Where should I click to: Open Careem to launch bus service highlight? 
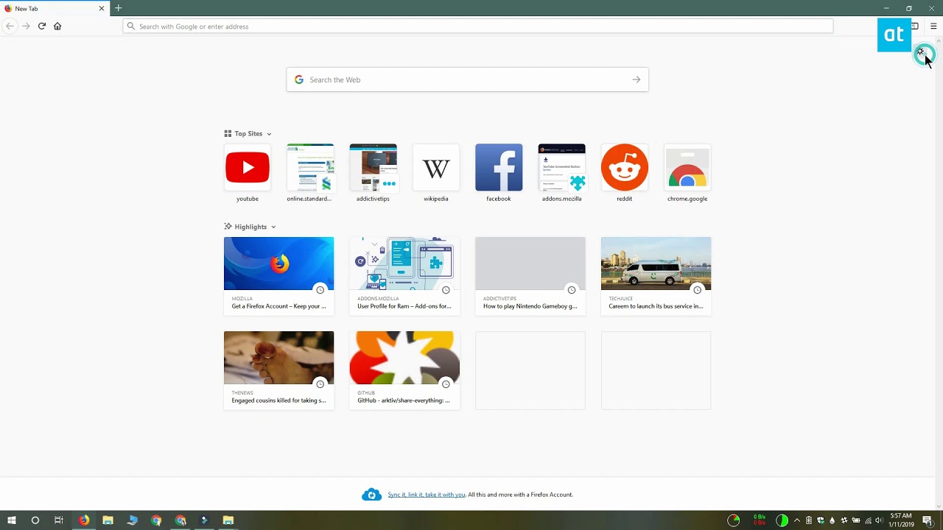[656, 276]
